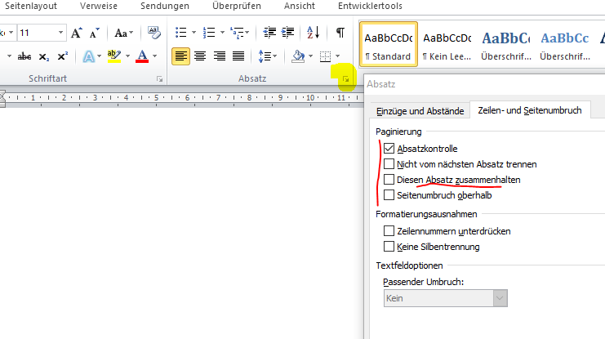
Task: Decrease paragraph indent
Action: tap(269, 33)
